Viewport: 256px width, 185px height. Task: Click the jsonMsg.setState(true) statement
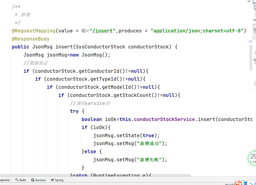pyautogui.click(x=126, y=136)
